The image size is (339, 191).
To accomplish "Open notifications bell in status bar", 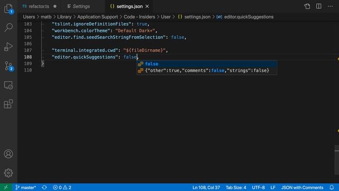I will coord(332,187).
